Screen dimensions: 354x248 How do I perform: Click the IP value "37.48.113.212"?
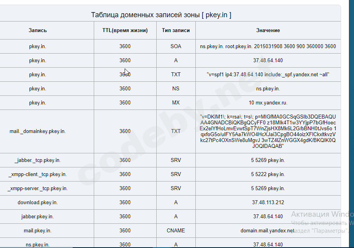[268, 202]
